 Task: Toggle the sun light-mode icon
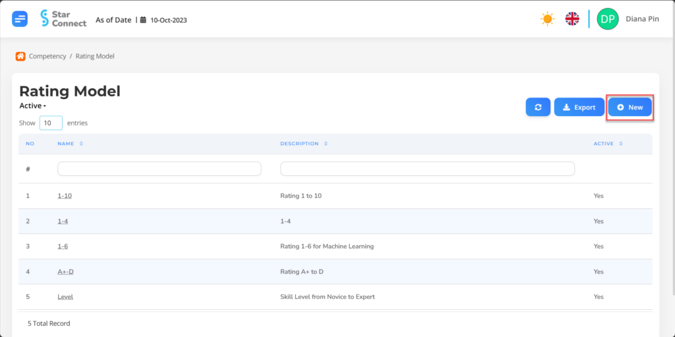point(548,19)
